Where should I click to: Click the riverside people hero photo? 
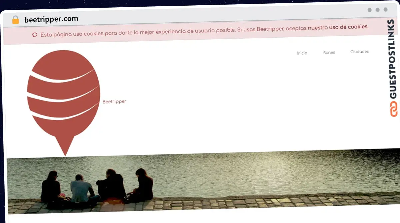[x=203, y=182]
